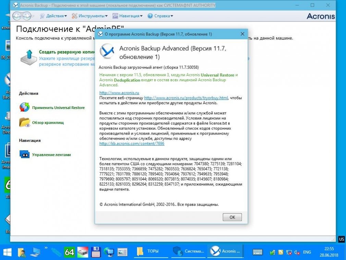Click the globe and monitor taskbar icon
346x260 pixels.
tap(109, 252)
